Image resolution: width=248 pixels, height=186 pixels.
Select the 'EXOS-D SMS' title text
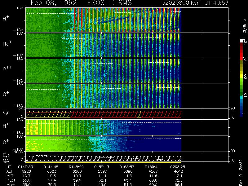coord(109,3)
